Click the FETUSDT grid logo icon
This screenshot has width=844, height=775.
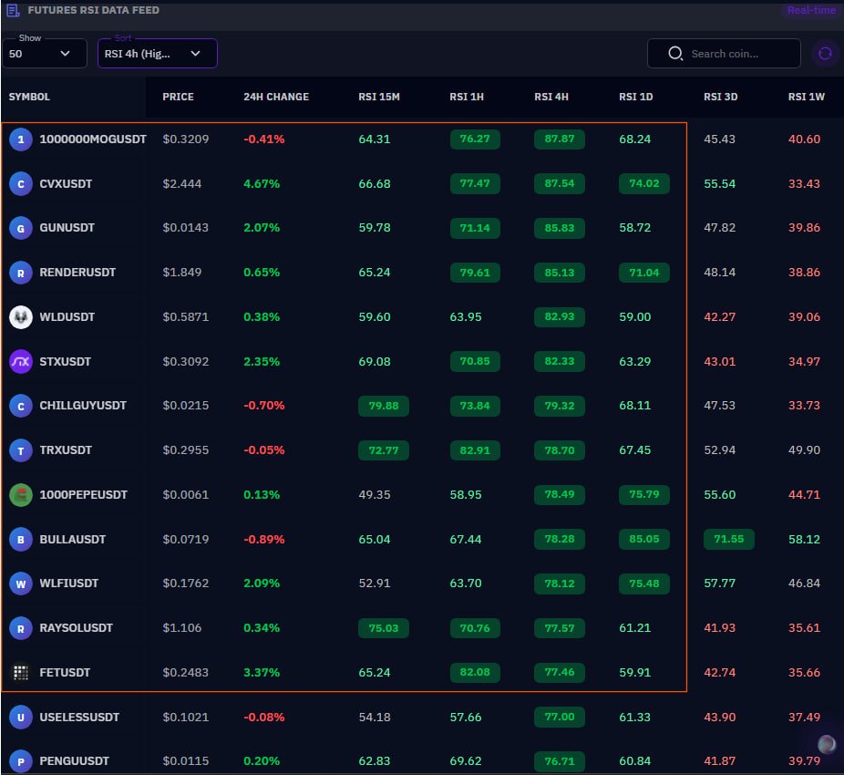click(x=19, y=672)
